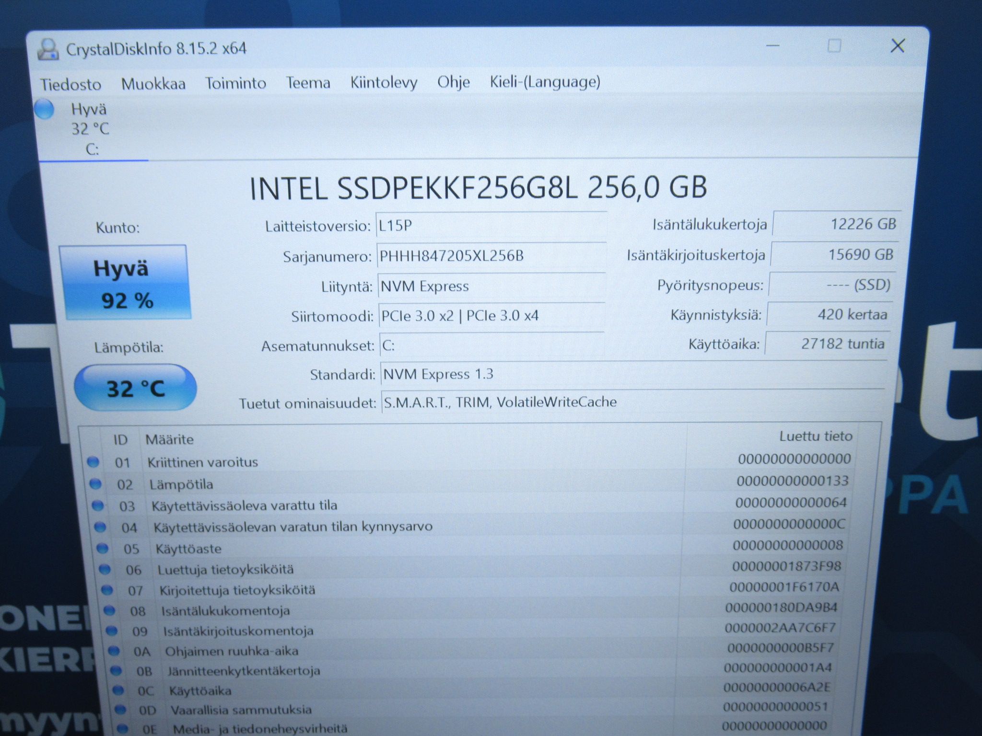Click the status dot beside Ohjaimen ruuhka-aika
Screen dimensions: 982x736
(x=114, y=651)
